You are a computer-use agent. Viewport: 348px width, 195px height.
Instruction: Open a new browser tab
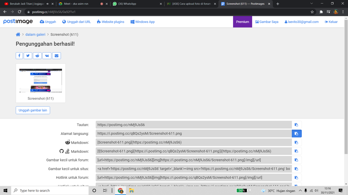click(278, 4)
